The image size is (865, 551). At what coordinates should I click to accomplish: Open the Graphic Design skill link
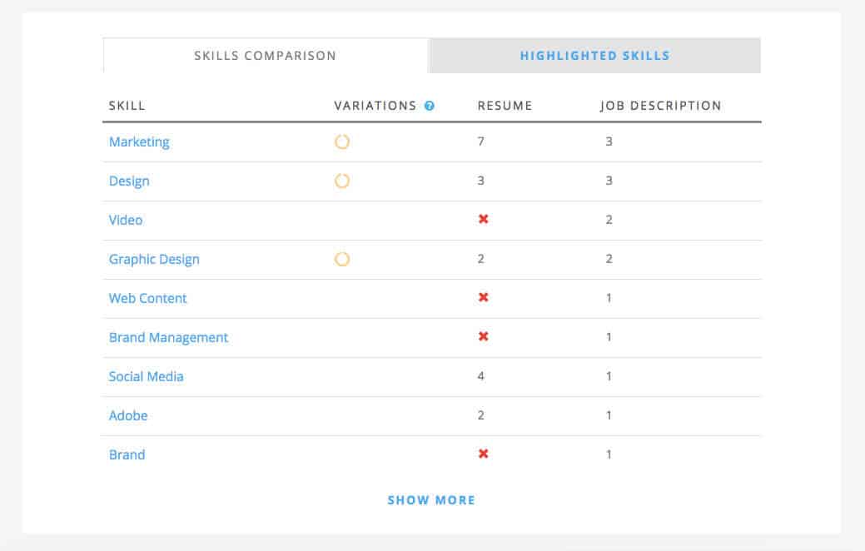coord(154,259)
